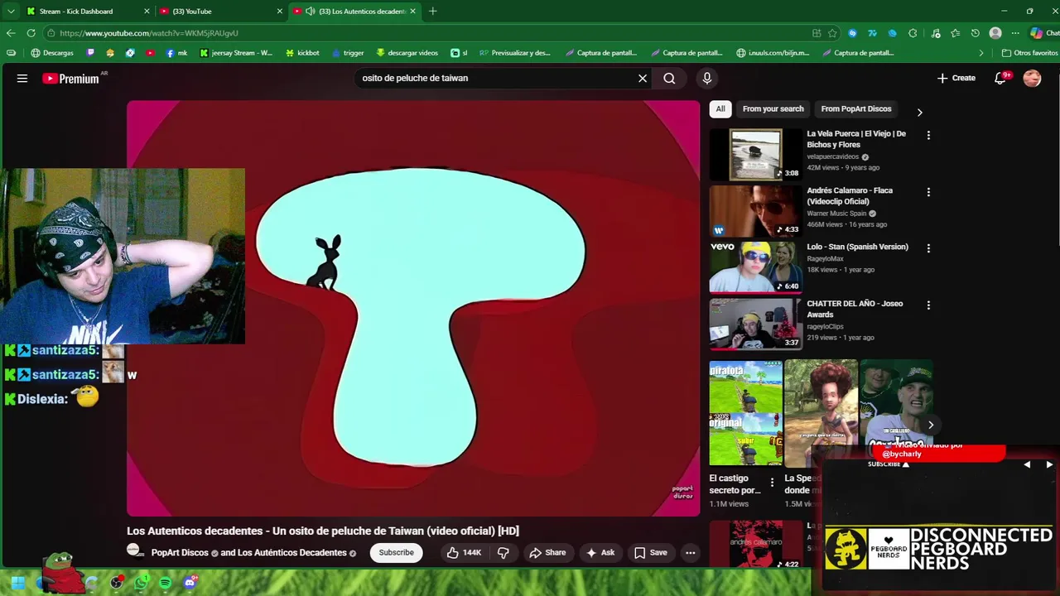Click the browser address bar URL
The height and width of the screenshot is (596, 1060).
(149, 33)
